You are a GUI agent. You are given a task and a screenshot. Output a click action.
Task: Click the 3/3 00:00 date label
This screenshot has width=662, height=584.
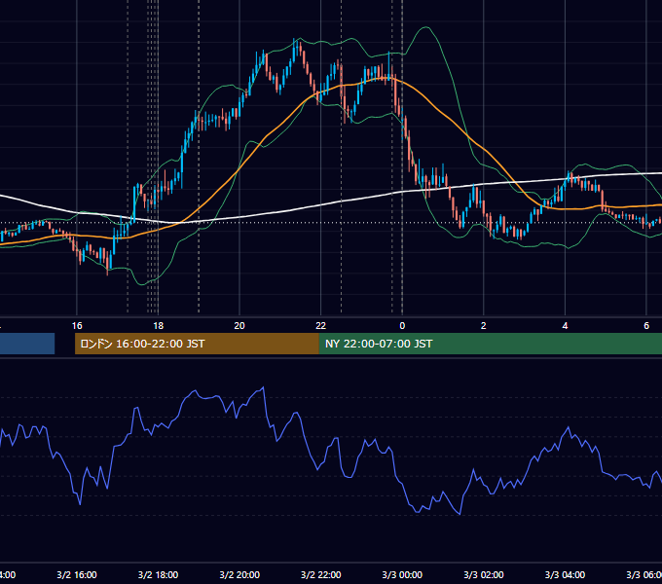(x=402, y=574)
